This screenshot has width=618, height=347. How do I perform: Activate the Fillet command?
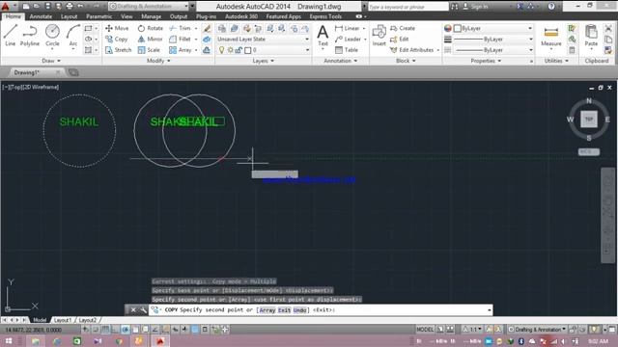pos(181,39)
